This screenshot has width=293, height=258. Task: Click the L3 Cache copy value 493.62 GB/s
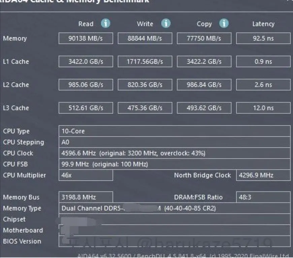click(204, 108)
